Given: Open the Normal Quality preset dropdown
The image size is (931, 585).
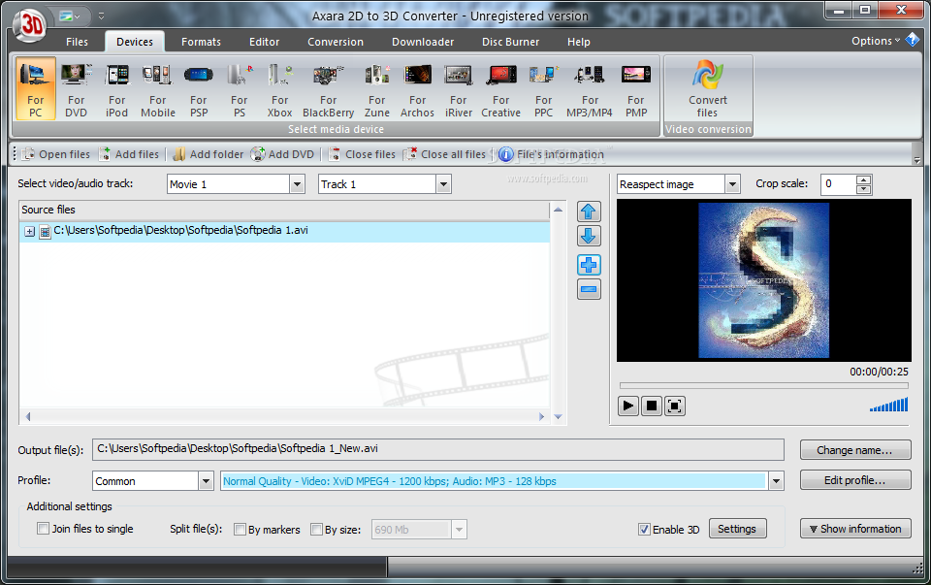Looking at the screenshot, I should (776, 480).
